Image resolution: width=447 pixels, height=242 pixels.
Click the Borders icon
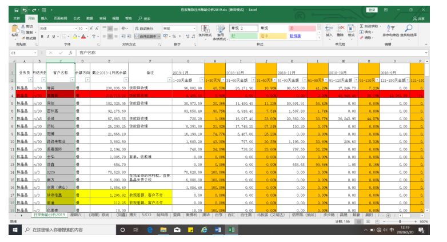[64, 37]
